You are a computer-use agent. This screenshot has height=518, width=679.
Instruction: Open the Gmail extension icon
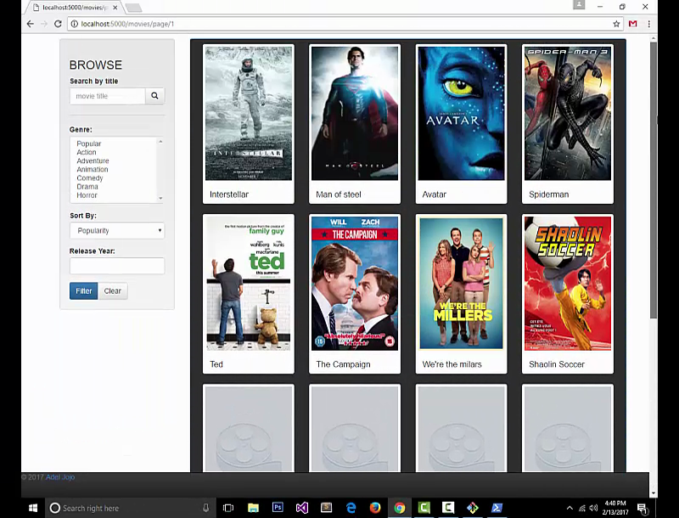click(x=632, y=24)
